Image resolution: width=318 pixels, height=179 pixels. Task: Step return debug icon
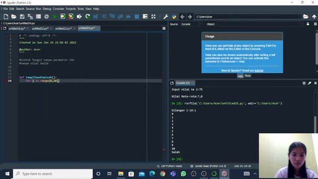tap(120, 16)
